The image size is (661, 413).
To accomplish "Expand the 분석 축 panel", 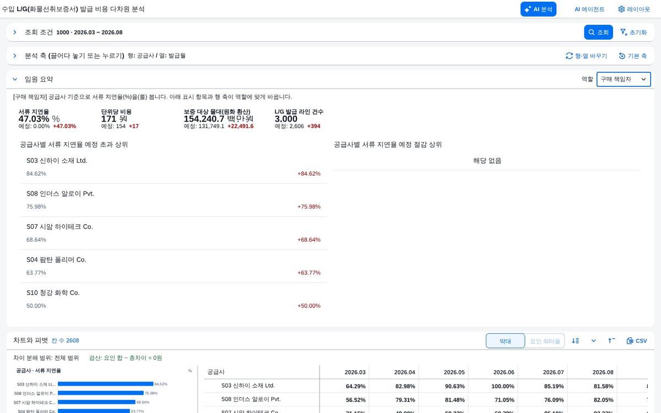I will [15, 56].
